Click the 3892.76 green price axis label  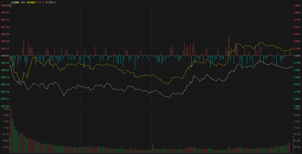coord(5,77)
